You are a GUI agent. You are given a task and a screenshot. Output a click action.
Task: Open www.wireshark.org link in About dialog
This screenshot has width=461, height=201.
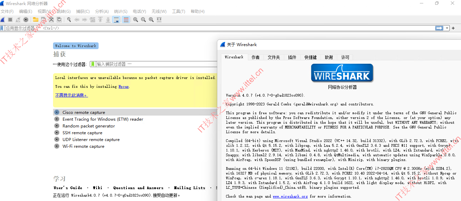point(290,196)
